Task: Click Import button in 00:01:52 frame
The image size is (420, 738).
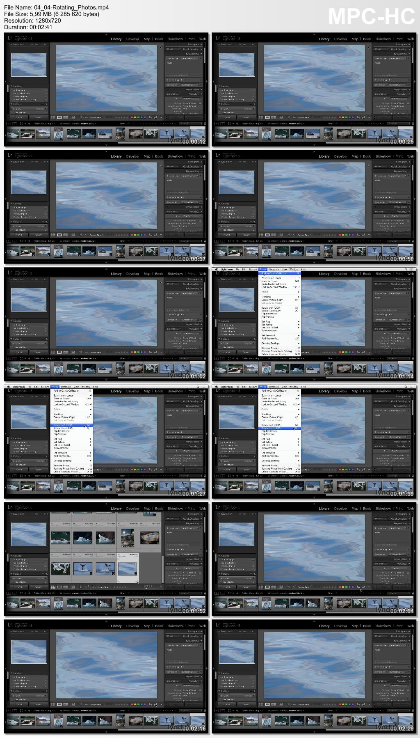Action: [x=18, y=587]
